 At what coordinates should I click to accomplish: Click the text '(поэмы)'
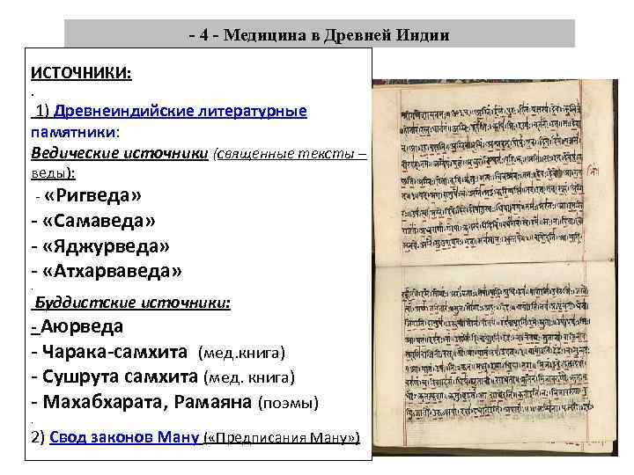click(288, 403)
